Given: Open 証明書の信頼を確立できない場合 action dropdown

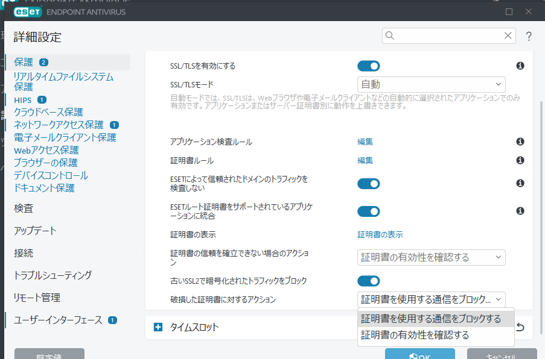Looking at the screenshot, I should (x=431, y=257).
